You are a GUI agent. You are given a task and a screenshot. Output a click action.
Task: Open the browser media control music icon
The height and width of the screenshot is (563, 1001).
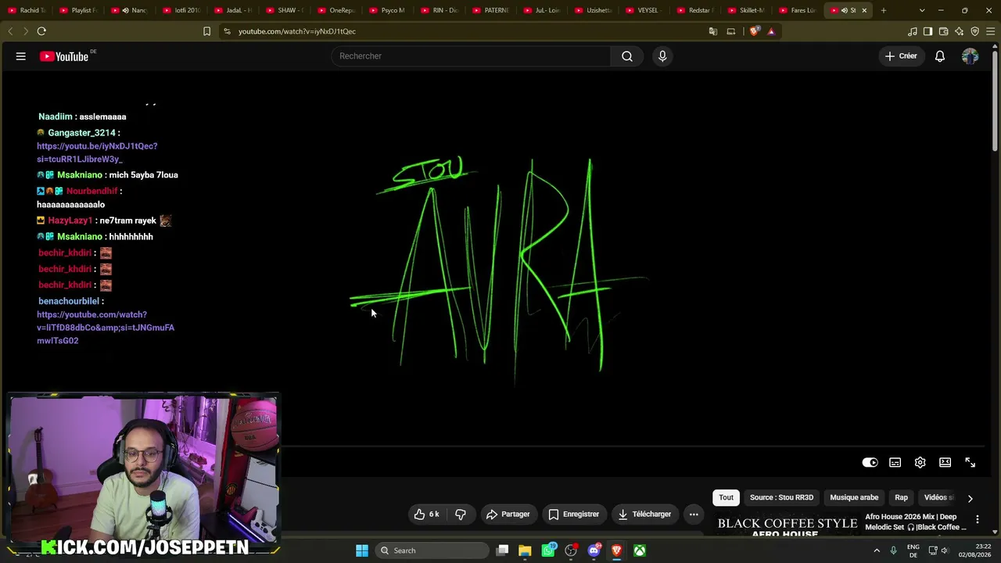pyautogui.click(x=913, y=31)
